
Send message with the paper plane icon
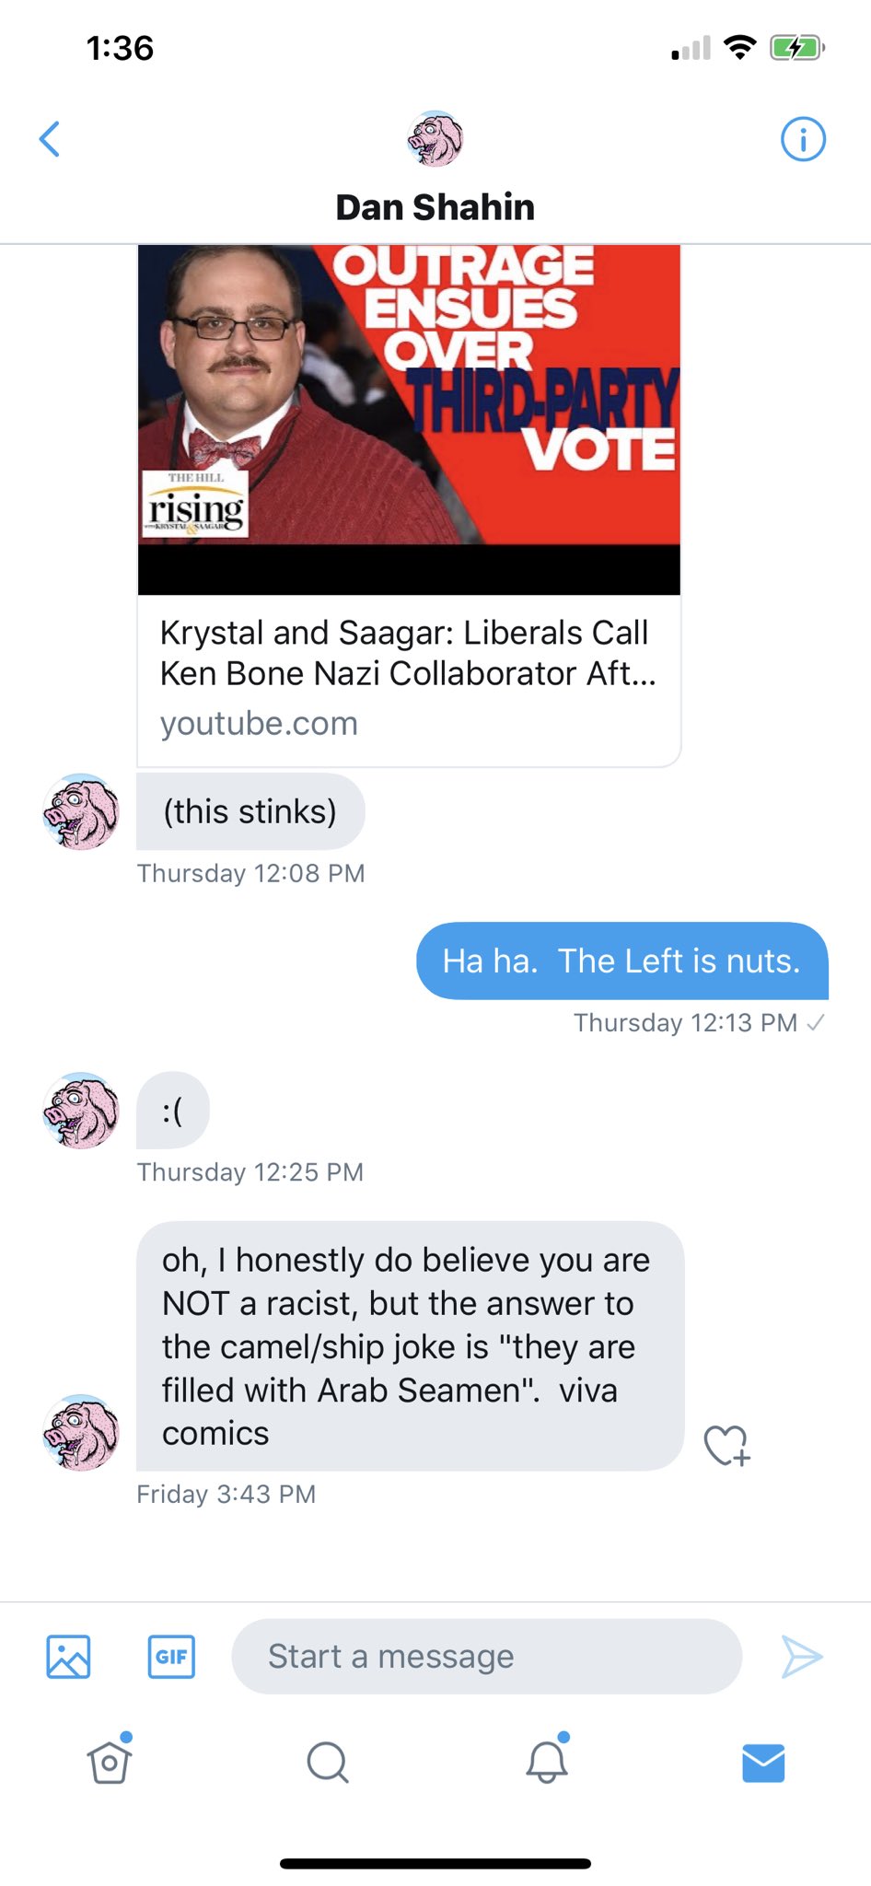point(802,1657)
